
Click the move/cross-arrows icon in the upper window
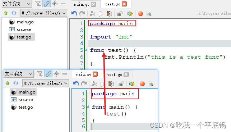pyautogui.click(x=55, y=4)
